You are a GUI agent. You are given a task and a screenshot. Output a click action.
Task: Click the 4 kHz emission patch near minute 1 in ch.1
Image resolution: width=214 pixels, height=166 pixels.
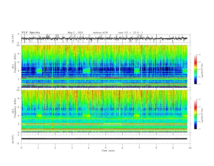coord(39,71)
